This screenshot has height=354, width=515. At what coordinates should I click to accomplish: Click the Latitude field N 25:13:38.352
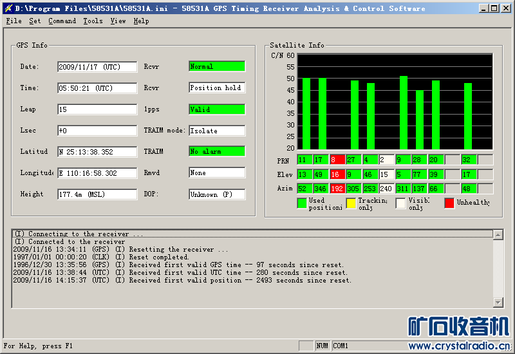[97, 152]
